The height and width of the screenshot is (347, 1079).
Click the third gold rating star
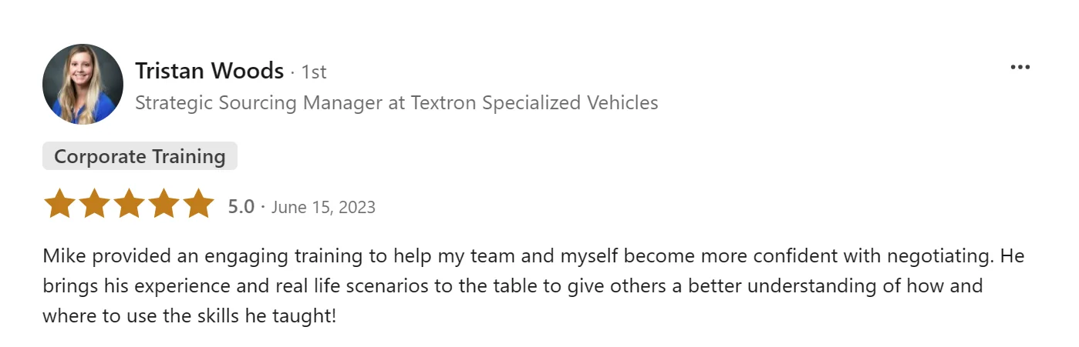point(129,205)
